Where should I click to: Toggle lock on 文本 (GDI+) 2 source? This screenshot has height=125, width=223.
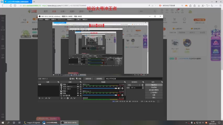[81, 87]
